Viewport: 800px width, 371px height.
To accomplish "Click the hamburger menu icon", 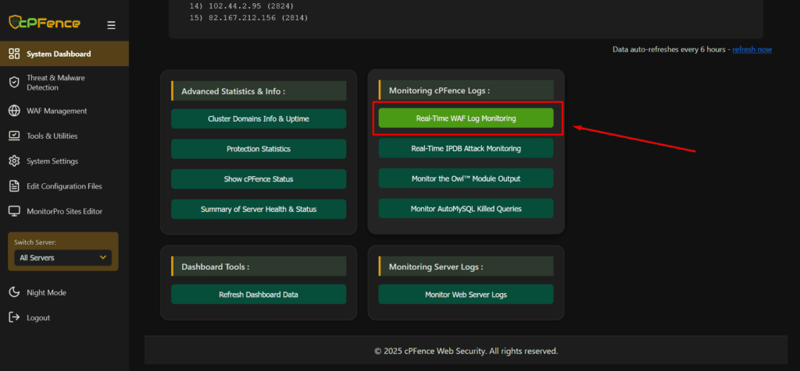I will click(111, 25).
